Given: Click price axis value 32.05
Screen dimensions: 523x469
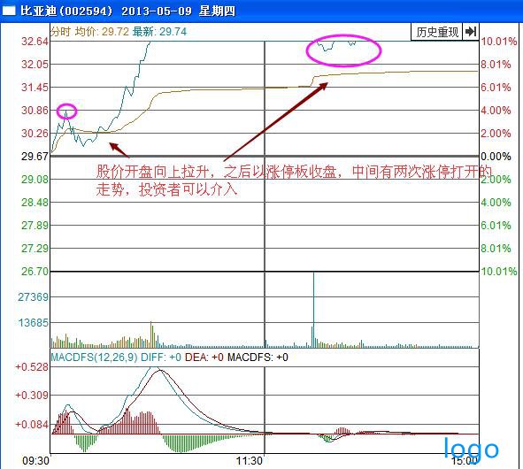Looking at the screenshot, I should (35, 65).
